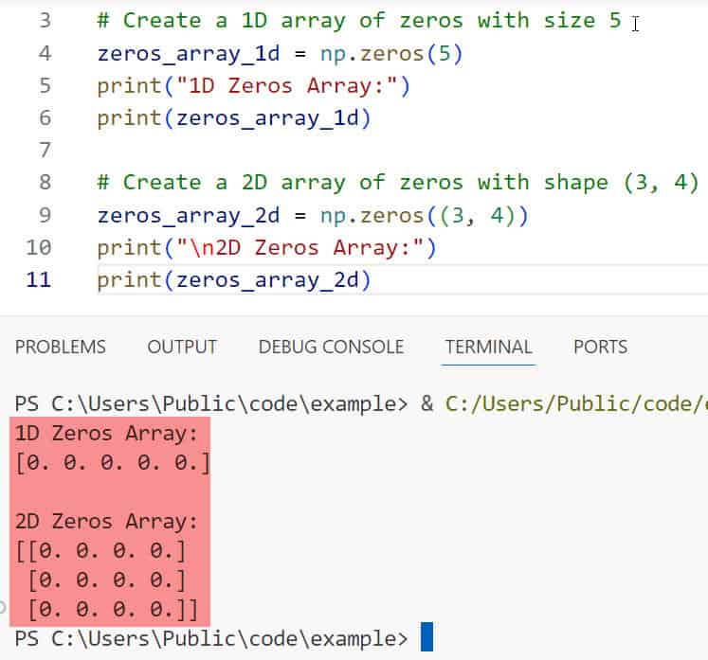The width and height of the screenshot is (708, 660).
Task: Click the "2D Zeros Array:" terminal output heading
Action: (106, 521)
